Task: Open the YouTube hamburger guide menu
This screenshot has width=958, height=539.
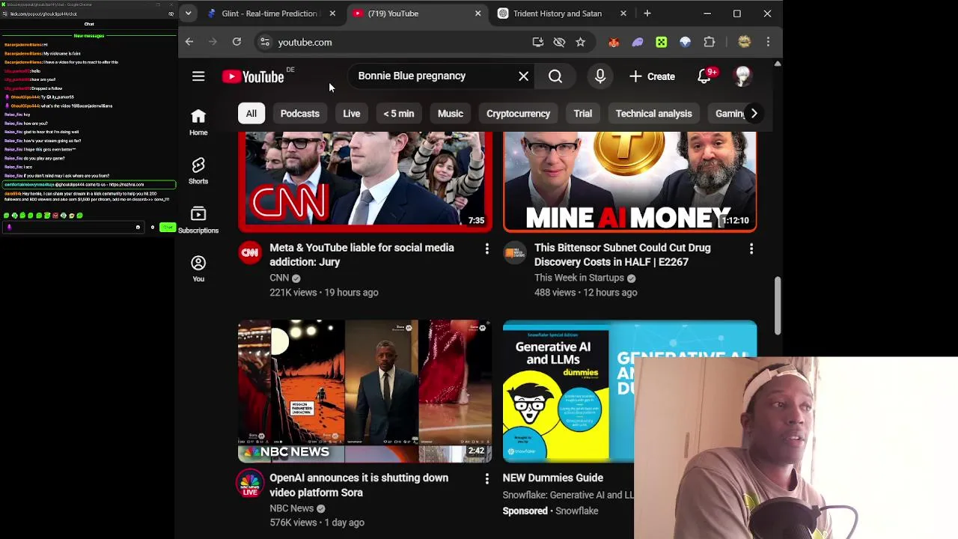Action: click(x=198, y=76)
